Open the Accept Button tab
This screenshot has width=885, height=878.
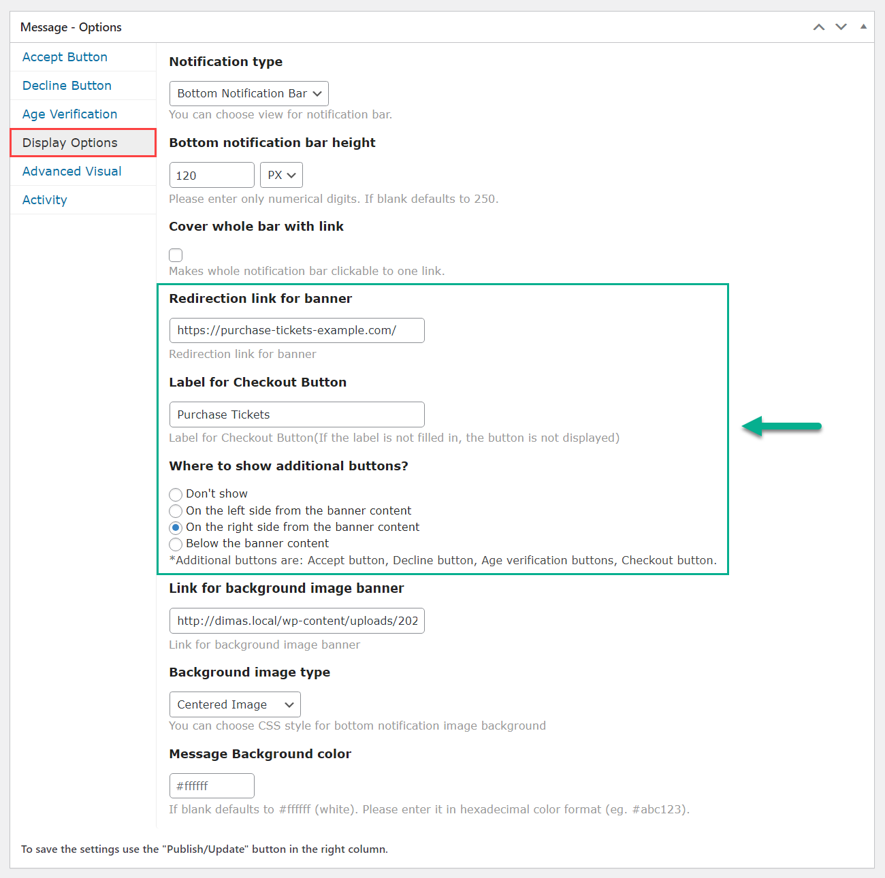(65, 57)
